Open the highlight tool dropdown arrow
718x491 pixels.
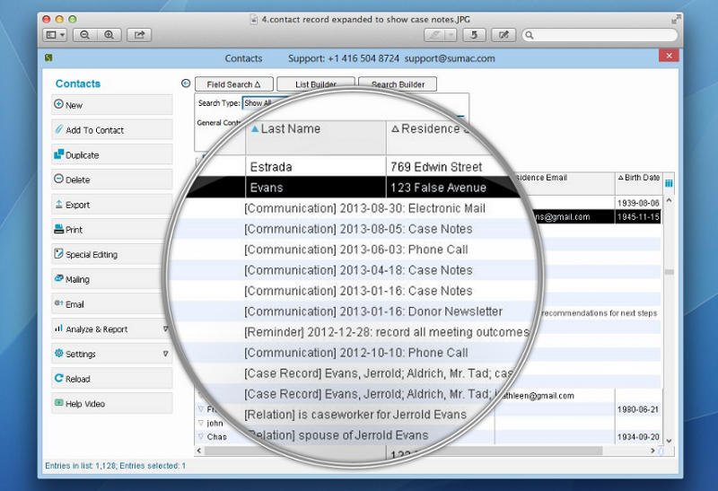pos(451,35)
